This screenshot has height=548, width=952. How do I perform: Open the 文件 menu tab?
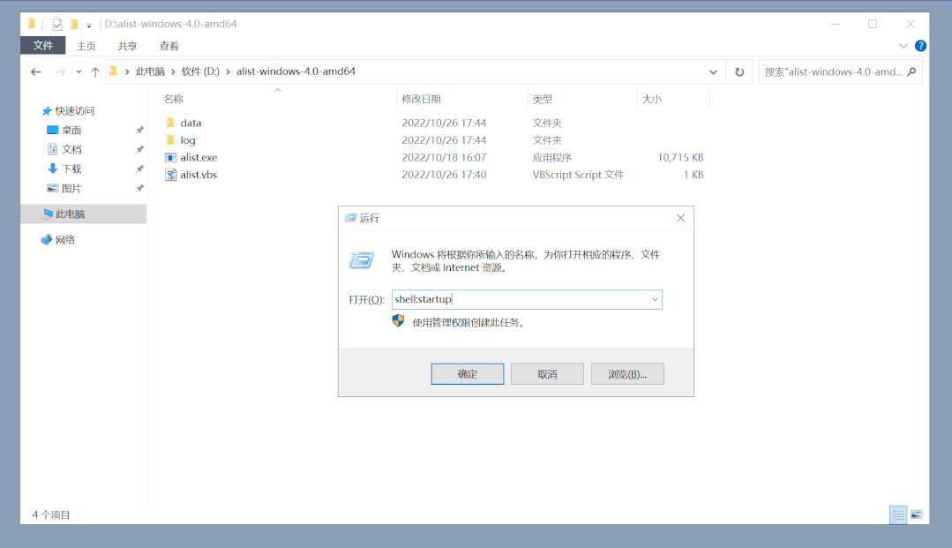tap(43, 46)
